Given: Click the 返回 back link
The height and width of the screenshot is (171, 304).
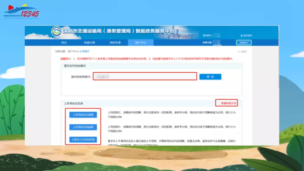Looking at the screenshot, I should [242, 52].
